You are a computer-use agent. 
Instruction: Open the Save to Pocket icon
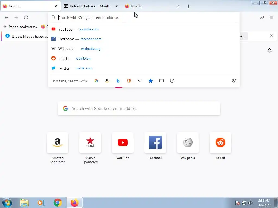click(262, 17)
